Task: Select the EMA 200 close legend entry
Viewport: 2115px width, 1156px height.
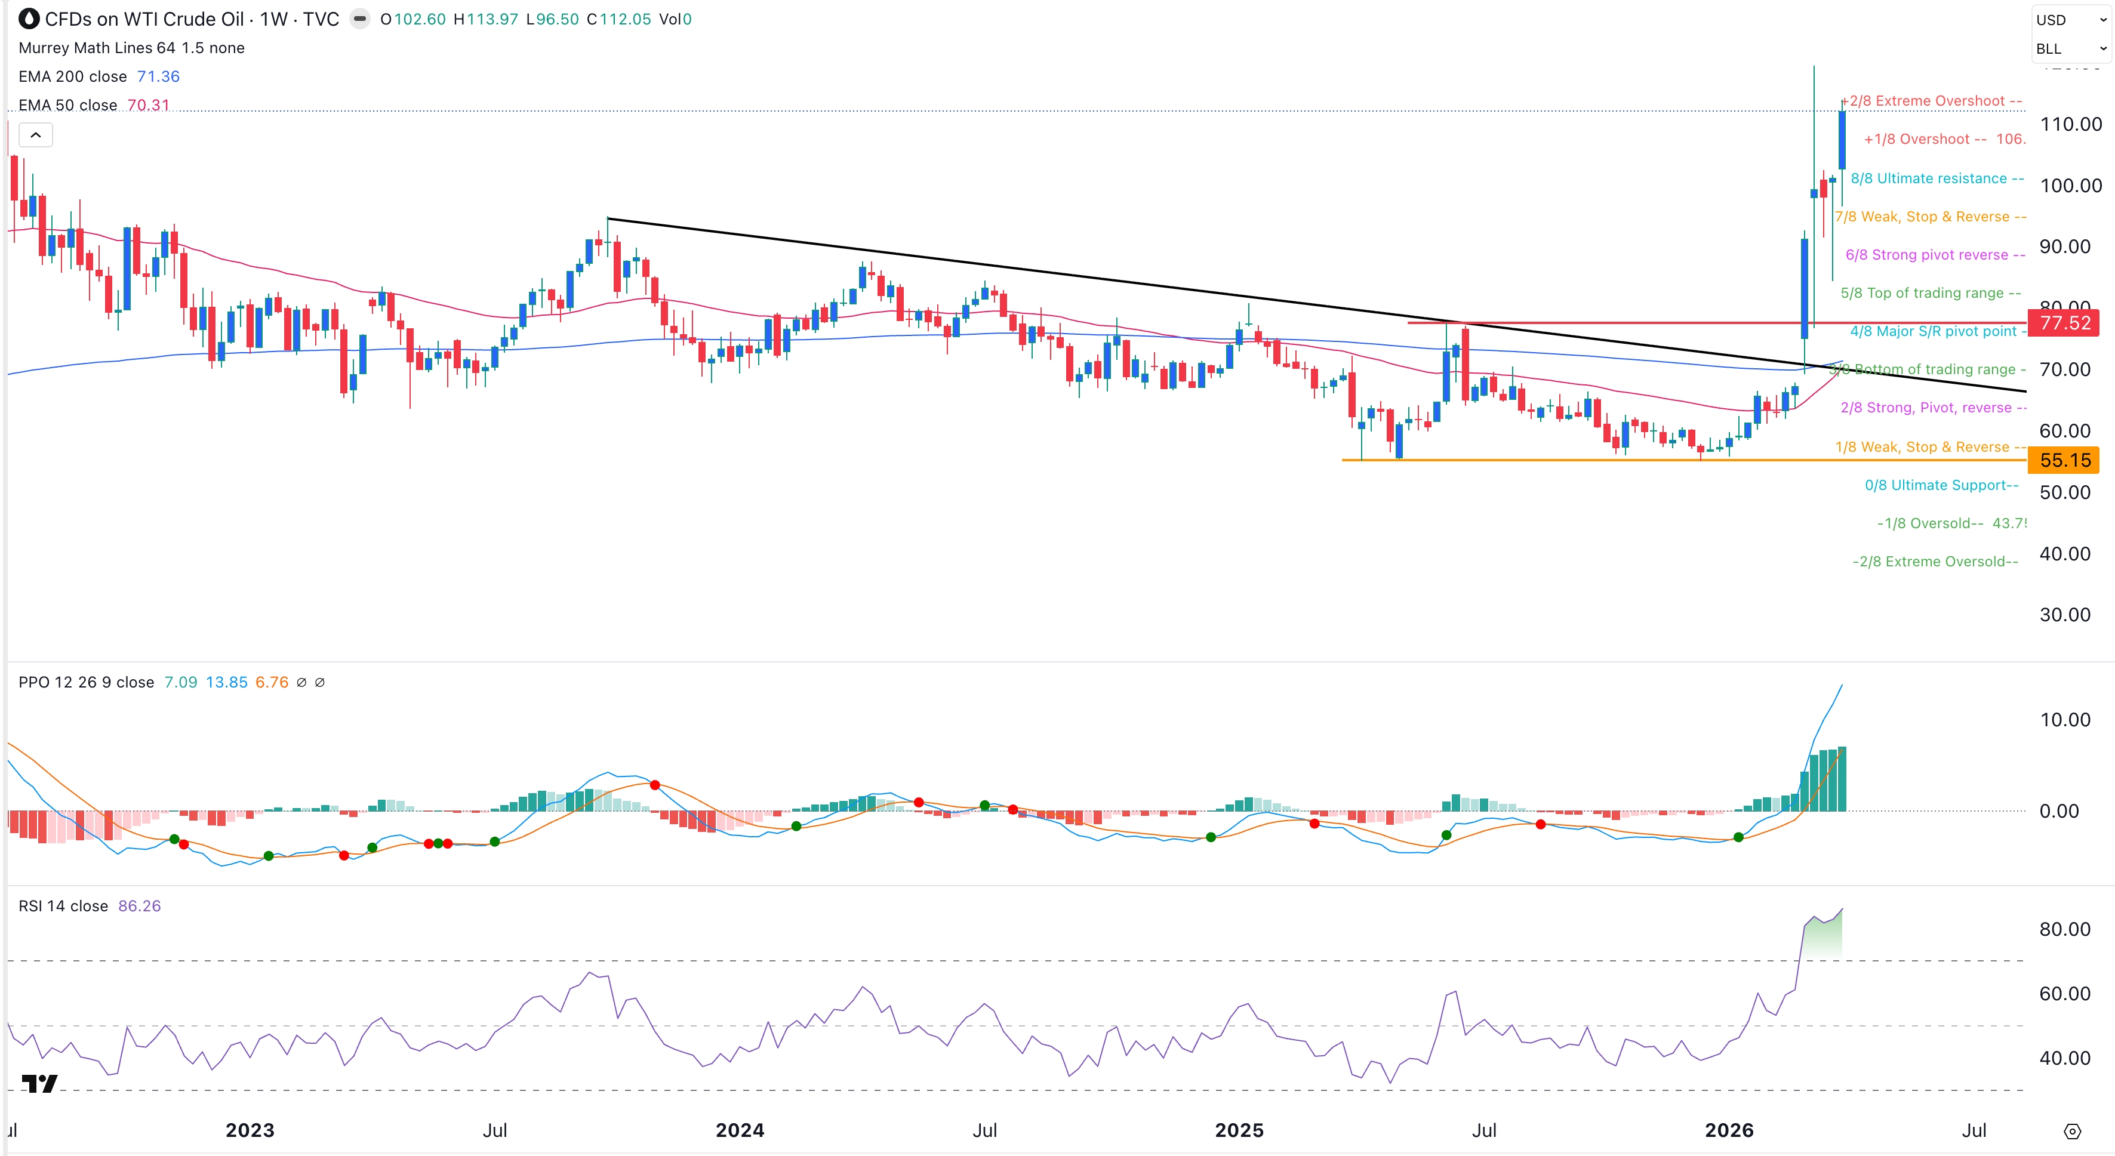Action: [x=72, y=76]
